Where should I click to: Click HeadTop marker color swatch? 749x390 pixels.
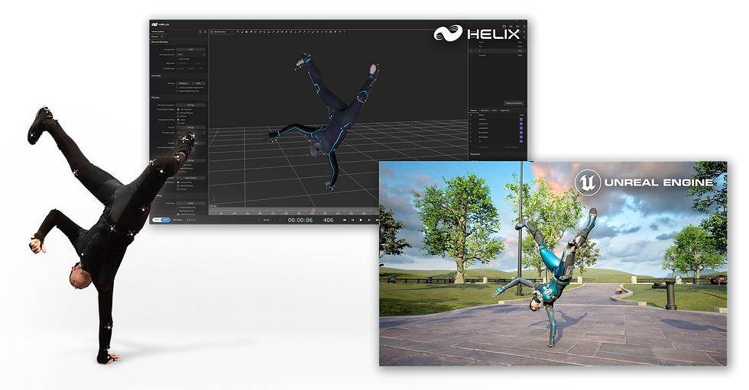(x=521, y=119)
